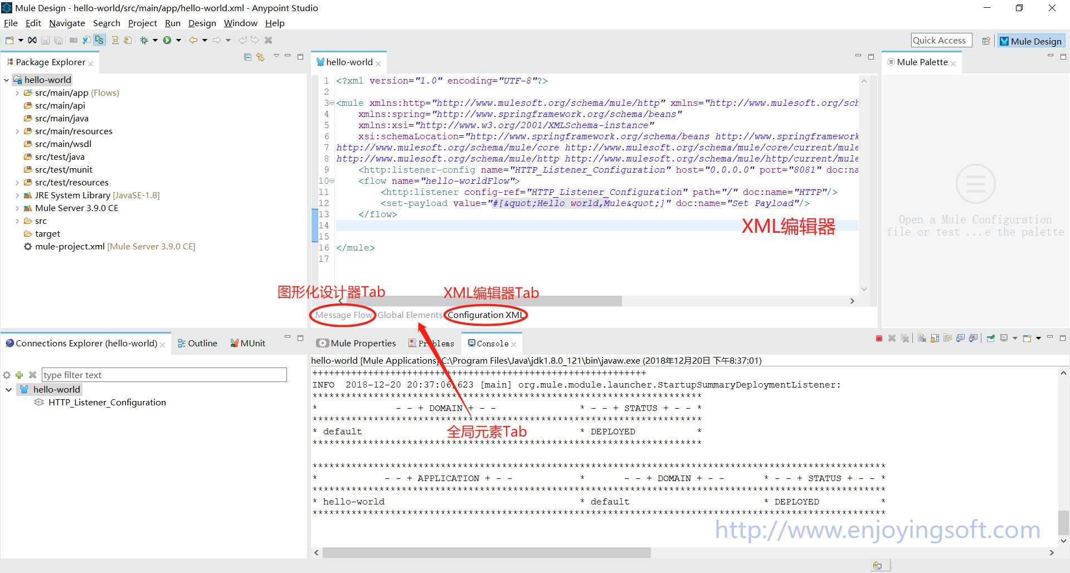Expand JRE System Library node
This screenshot has height=573, width=1070.
(17, 195)
